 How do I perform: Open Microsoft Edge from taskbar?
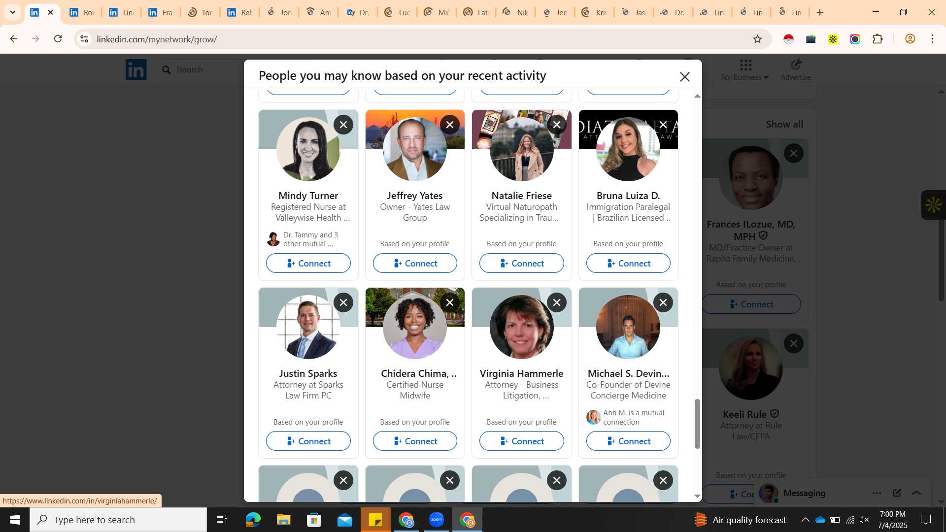[253, 520]
